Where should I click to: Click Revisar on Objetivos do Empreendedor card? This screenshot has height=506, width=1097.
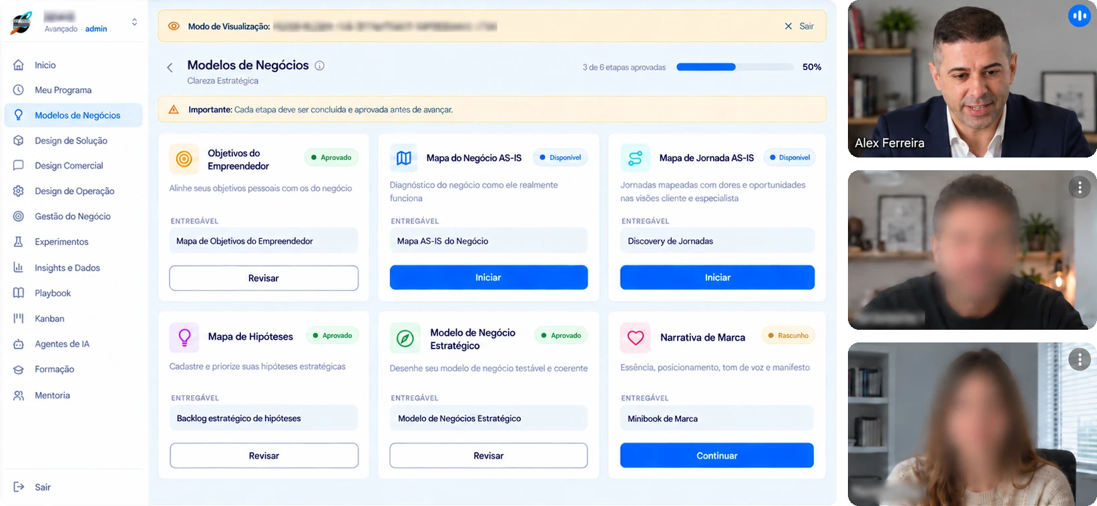pos(264,278)
